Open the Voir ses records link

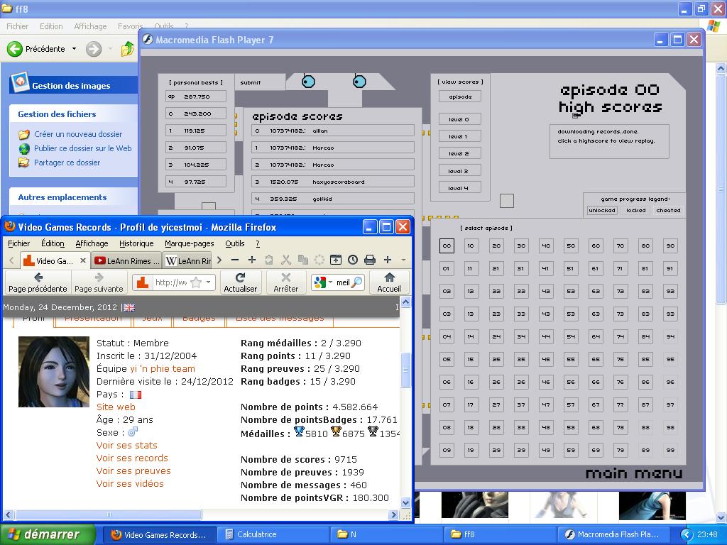pos(132,458)
